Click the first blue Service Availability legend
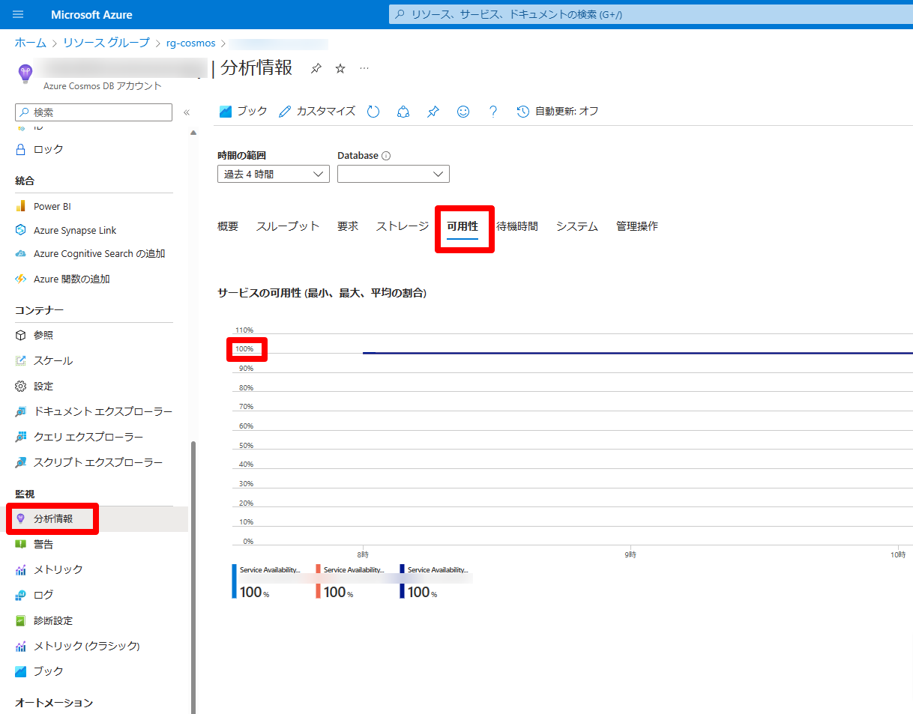This screenshot has width=913, height=714. click(x=270, y=582)
